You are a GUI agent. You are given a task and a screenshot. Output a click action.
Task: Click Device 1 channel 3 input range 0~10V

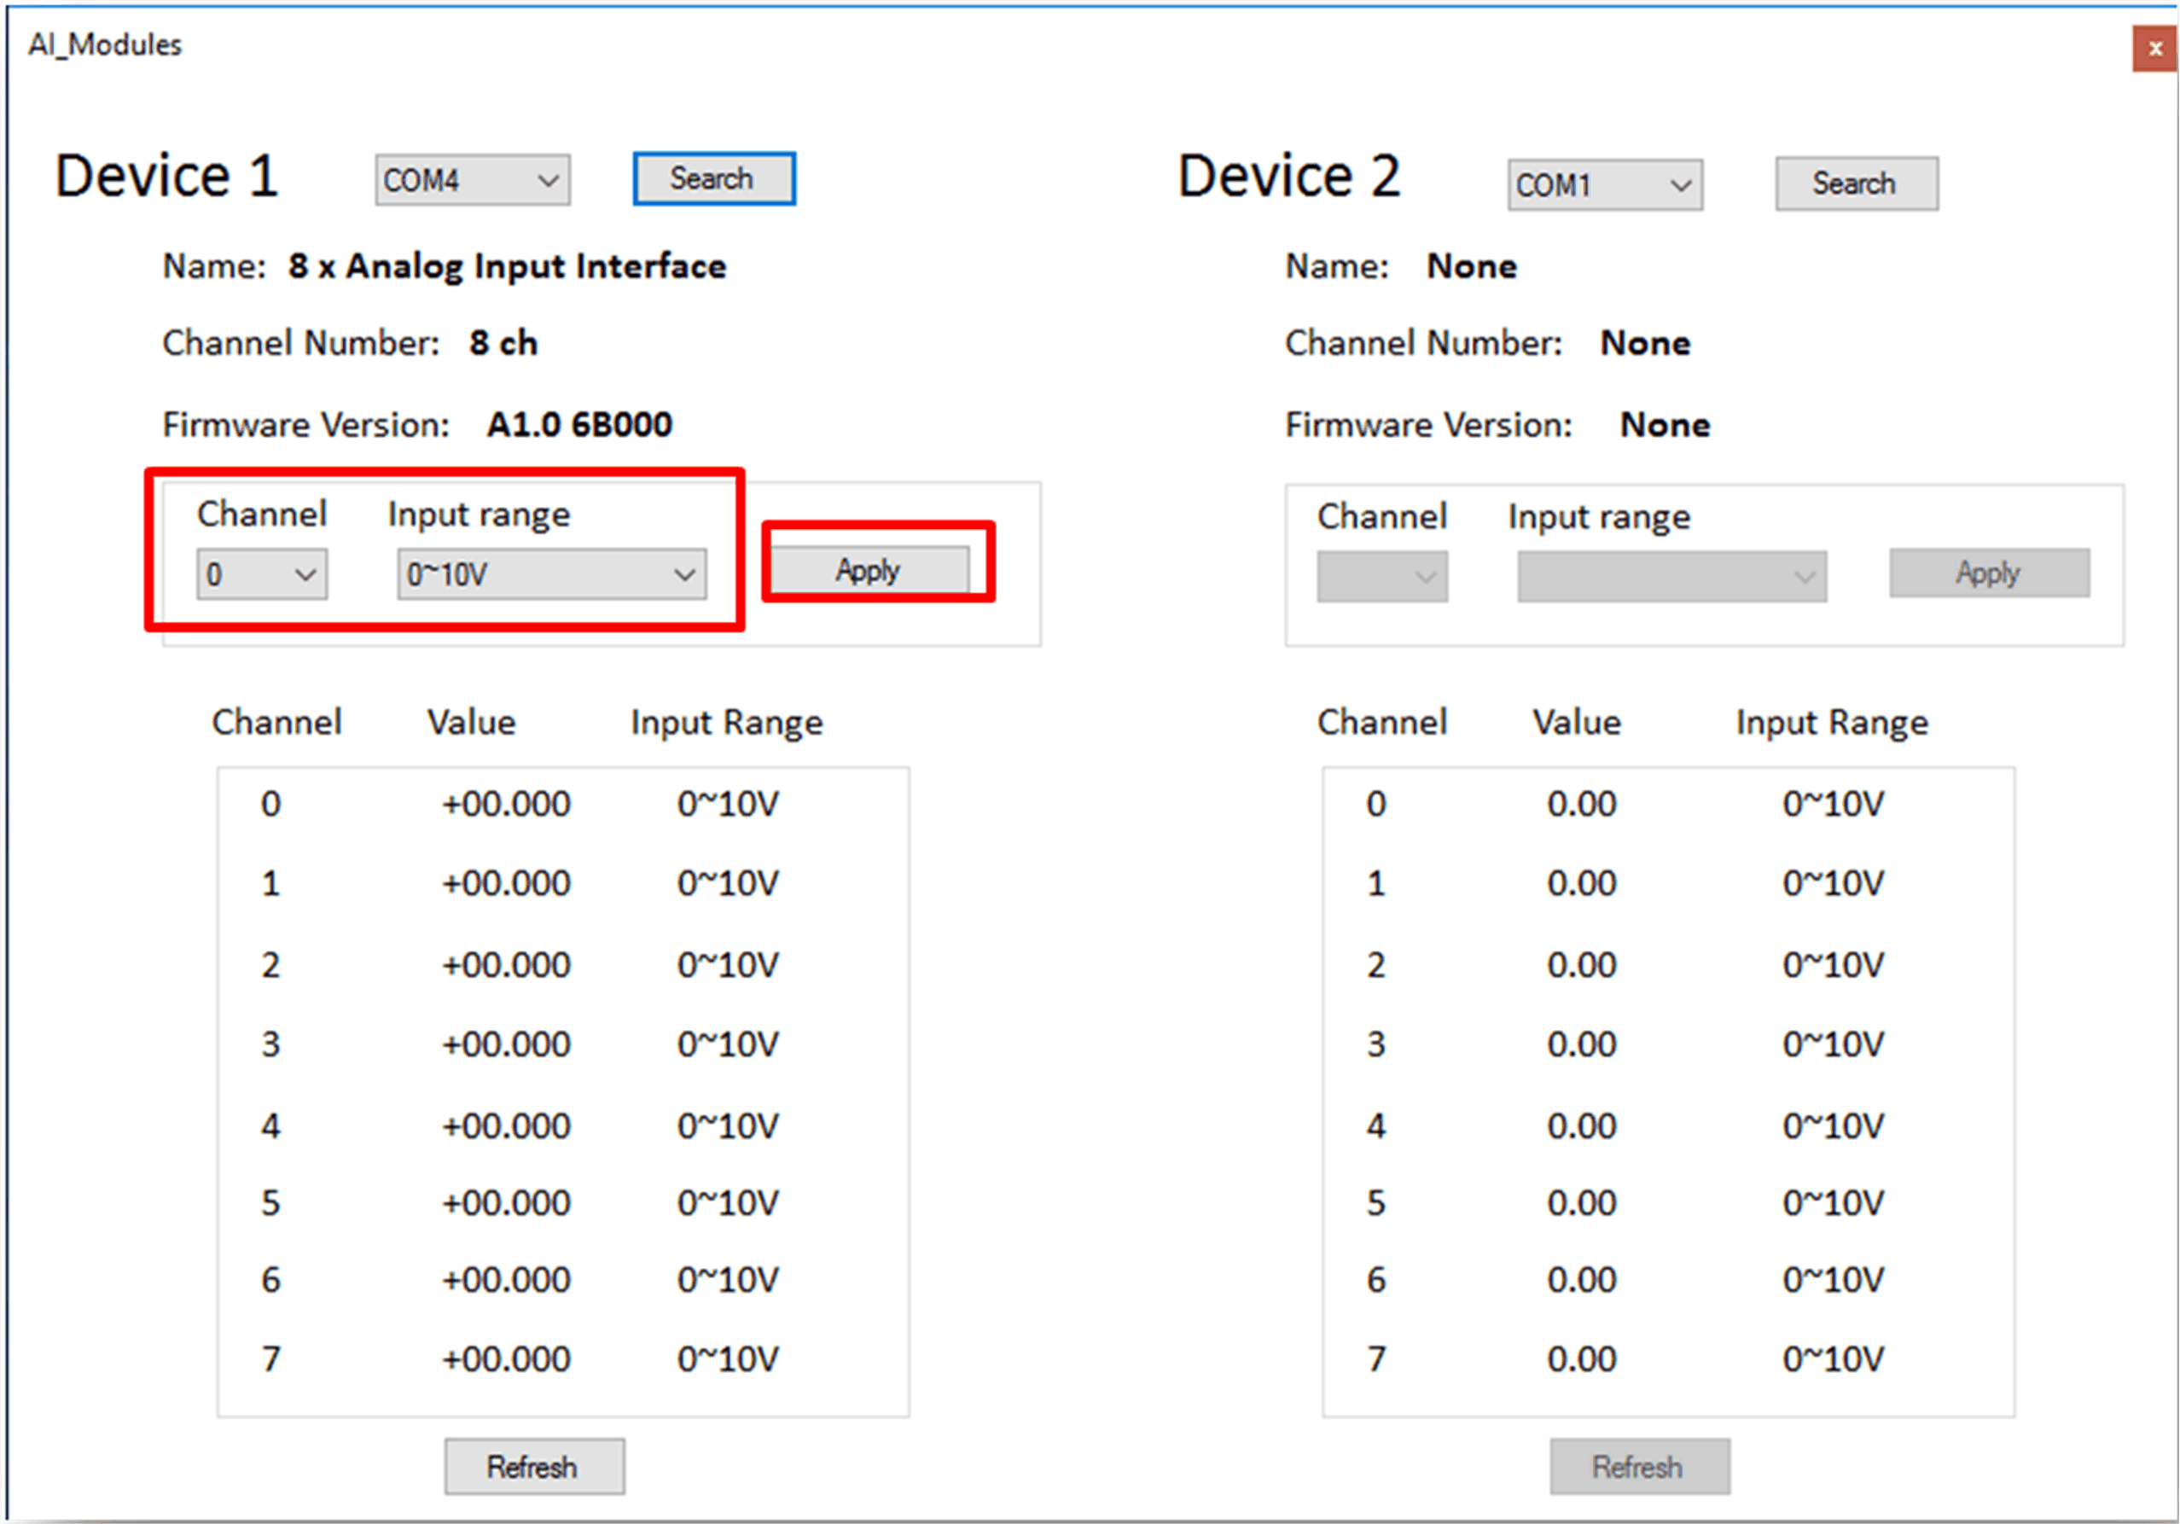(x=727, y=1044)
